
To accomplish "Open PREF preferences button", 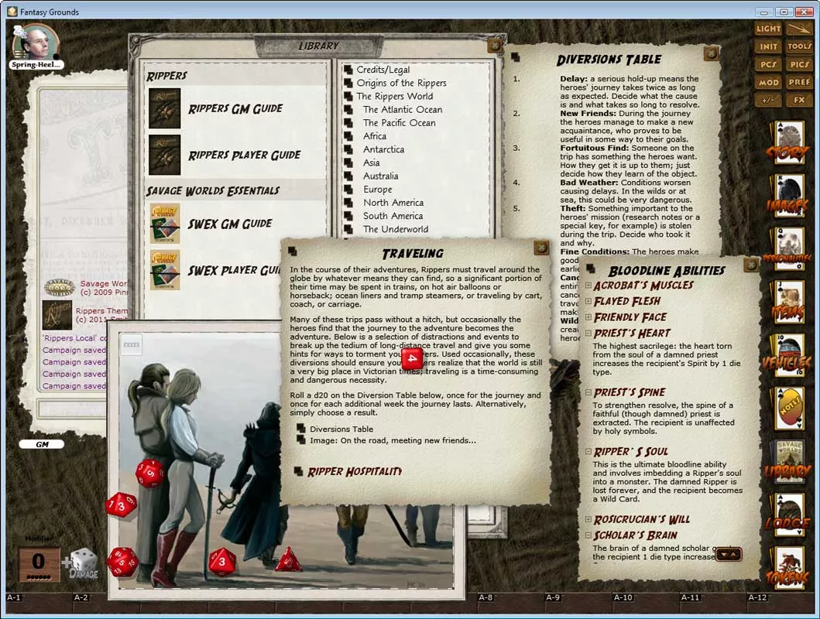I will click(799, 82).
